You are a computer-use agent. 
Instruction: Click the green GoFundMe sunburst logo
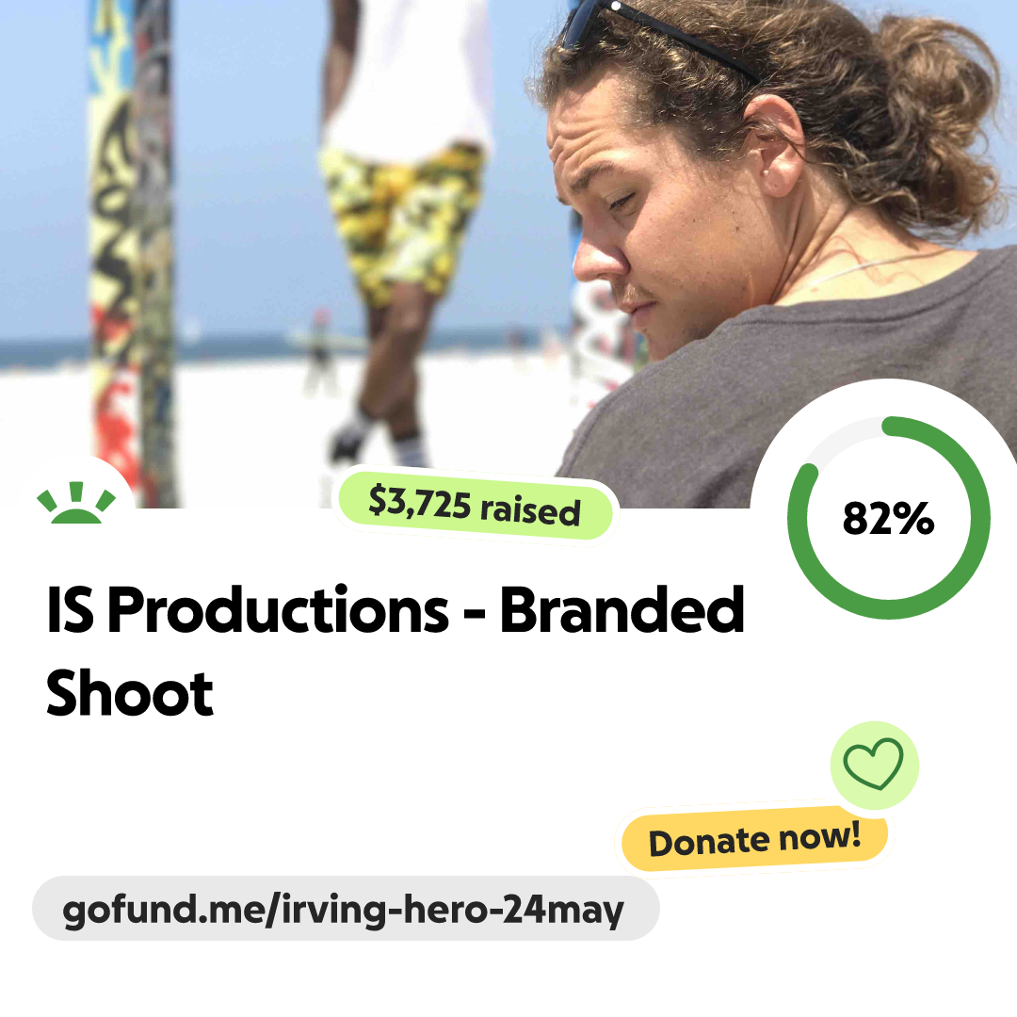(x=76, y=502)
